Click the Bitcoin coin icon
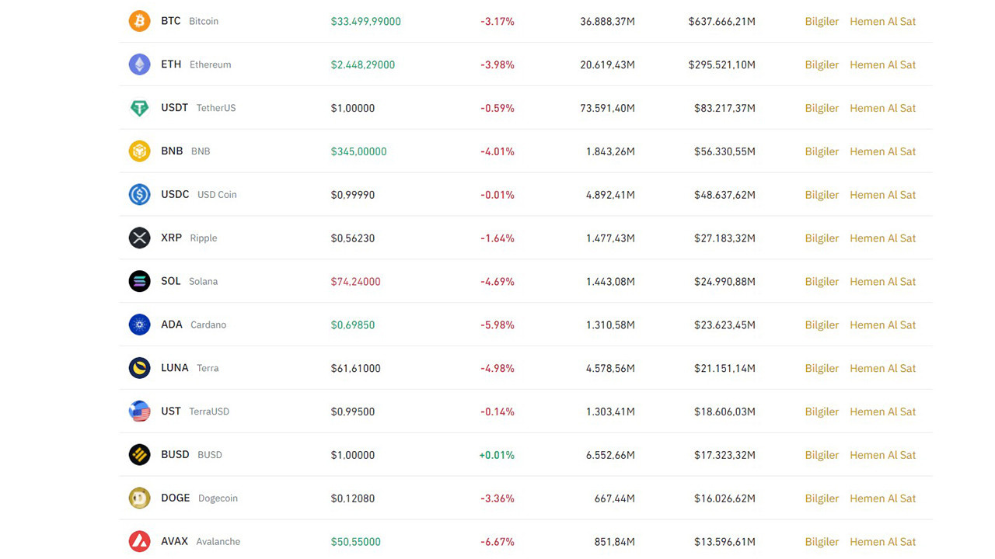Image resolution: width=995 pixels, height=559 pixels. [139, 21]
